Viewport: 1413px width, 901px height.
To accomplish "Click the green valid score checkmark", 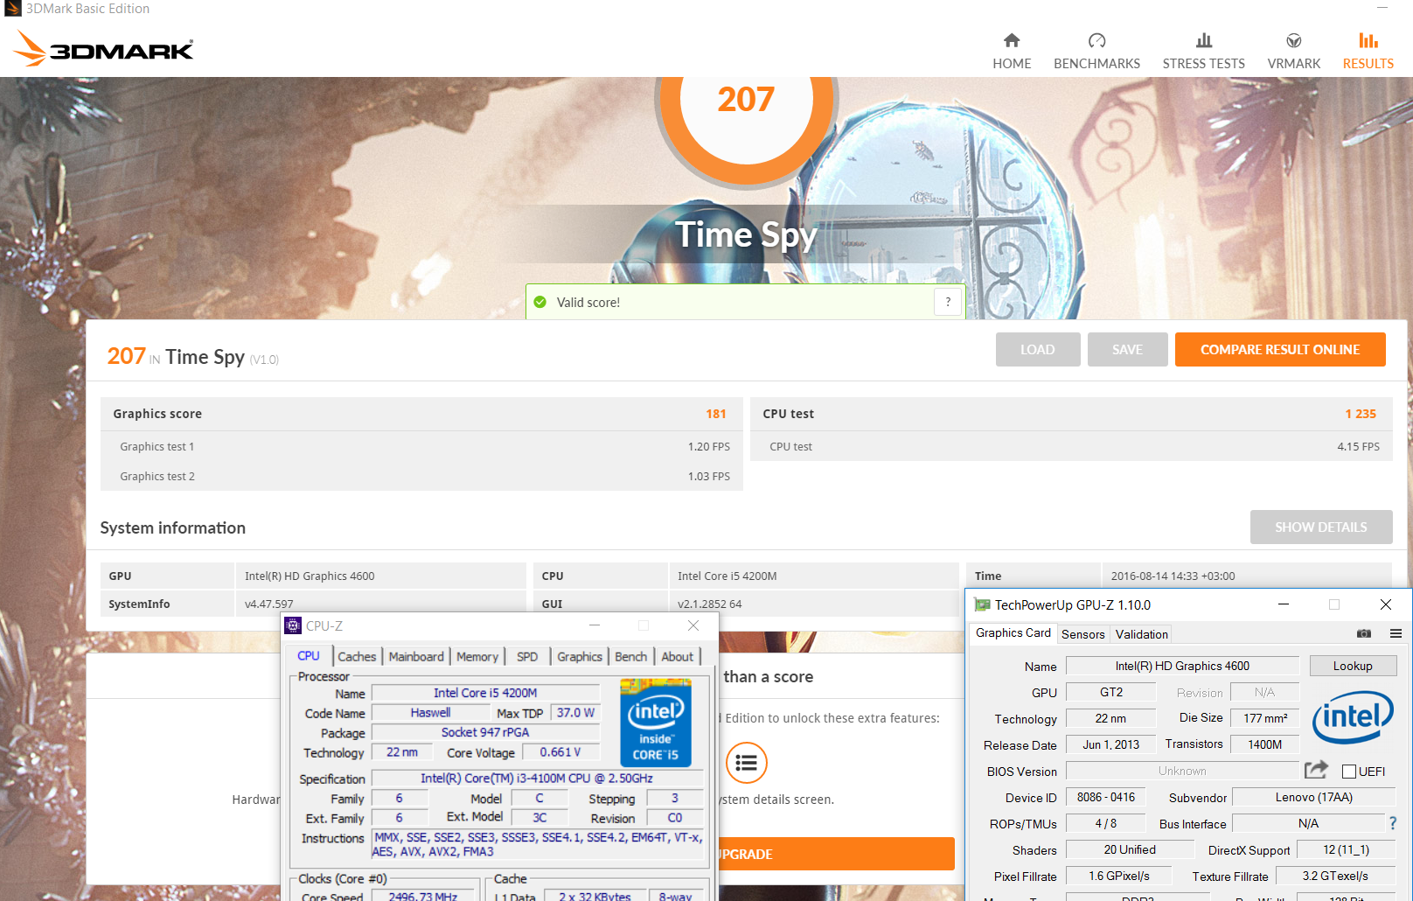I will (540, 302).
